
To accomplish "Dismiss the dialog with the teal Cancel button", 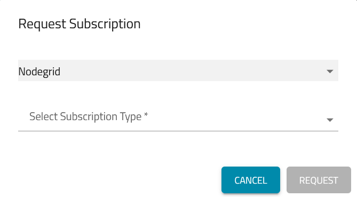I will pos(251,180).
